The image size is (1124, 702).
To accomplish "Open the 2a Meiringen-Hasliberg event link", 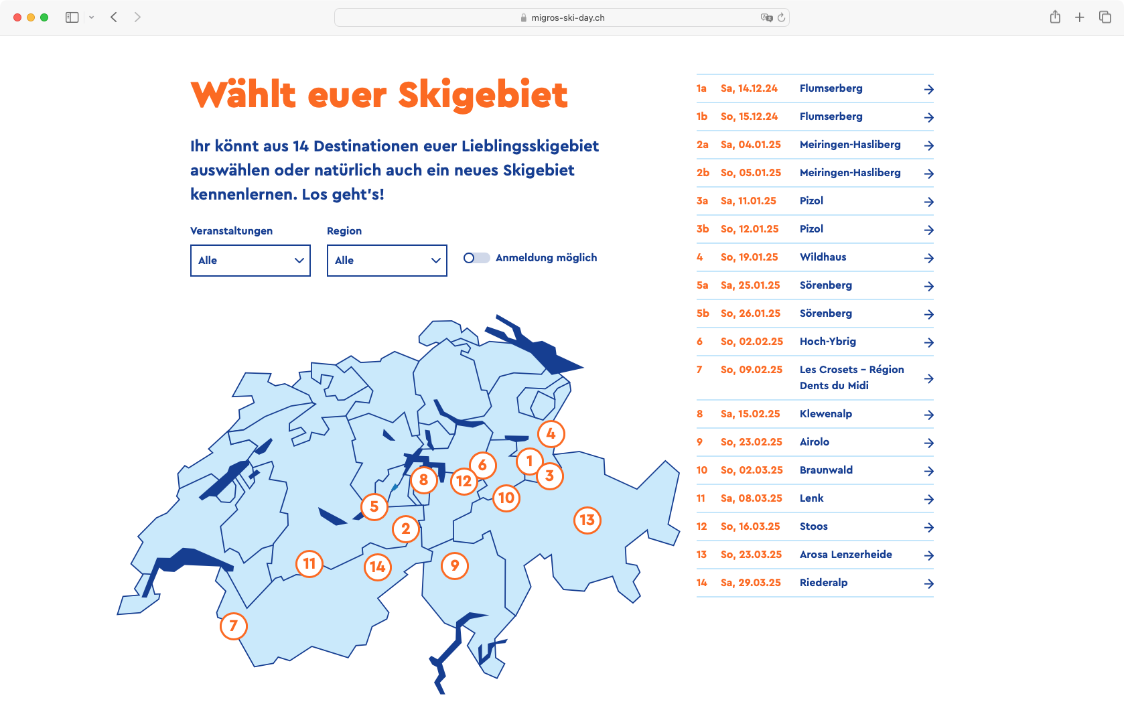I will pos(815,145).
